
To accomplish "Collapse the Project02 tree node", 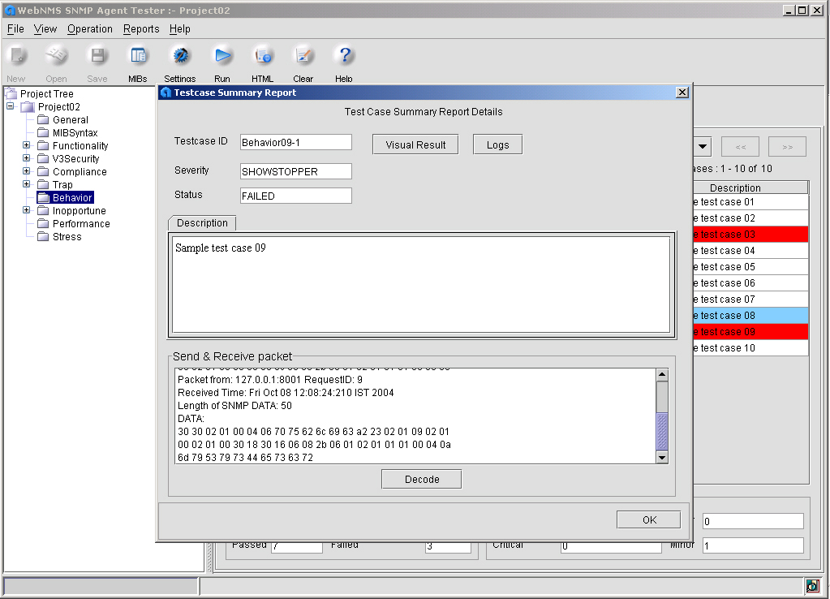I will click(10, 106).
